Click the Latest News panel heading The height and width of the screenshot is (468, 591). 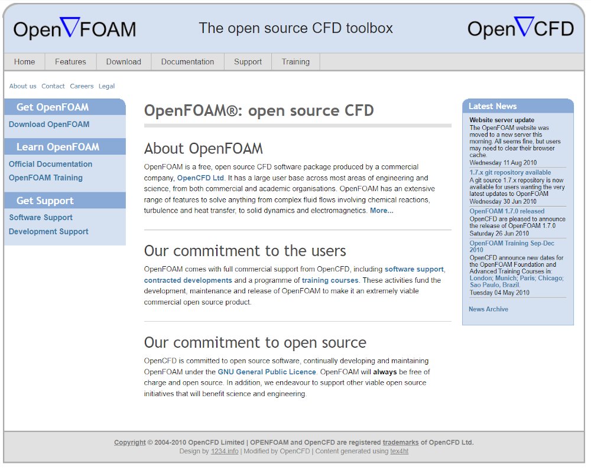(493, 106)
